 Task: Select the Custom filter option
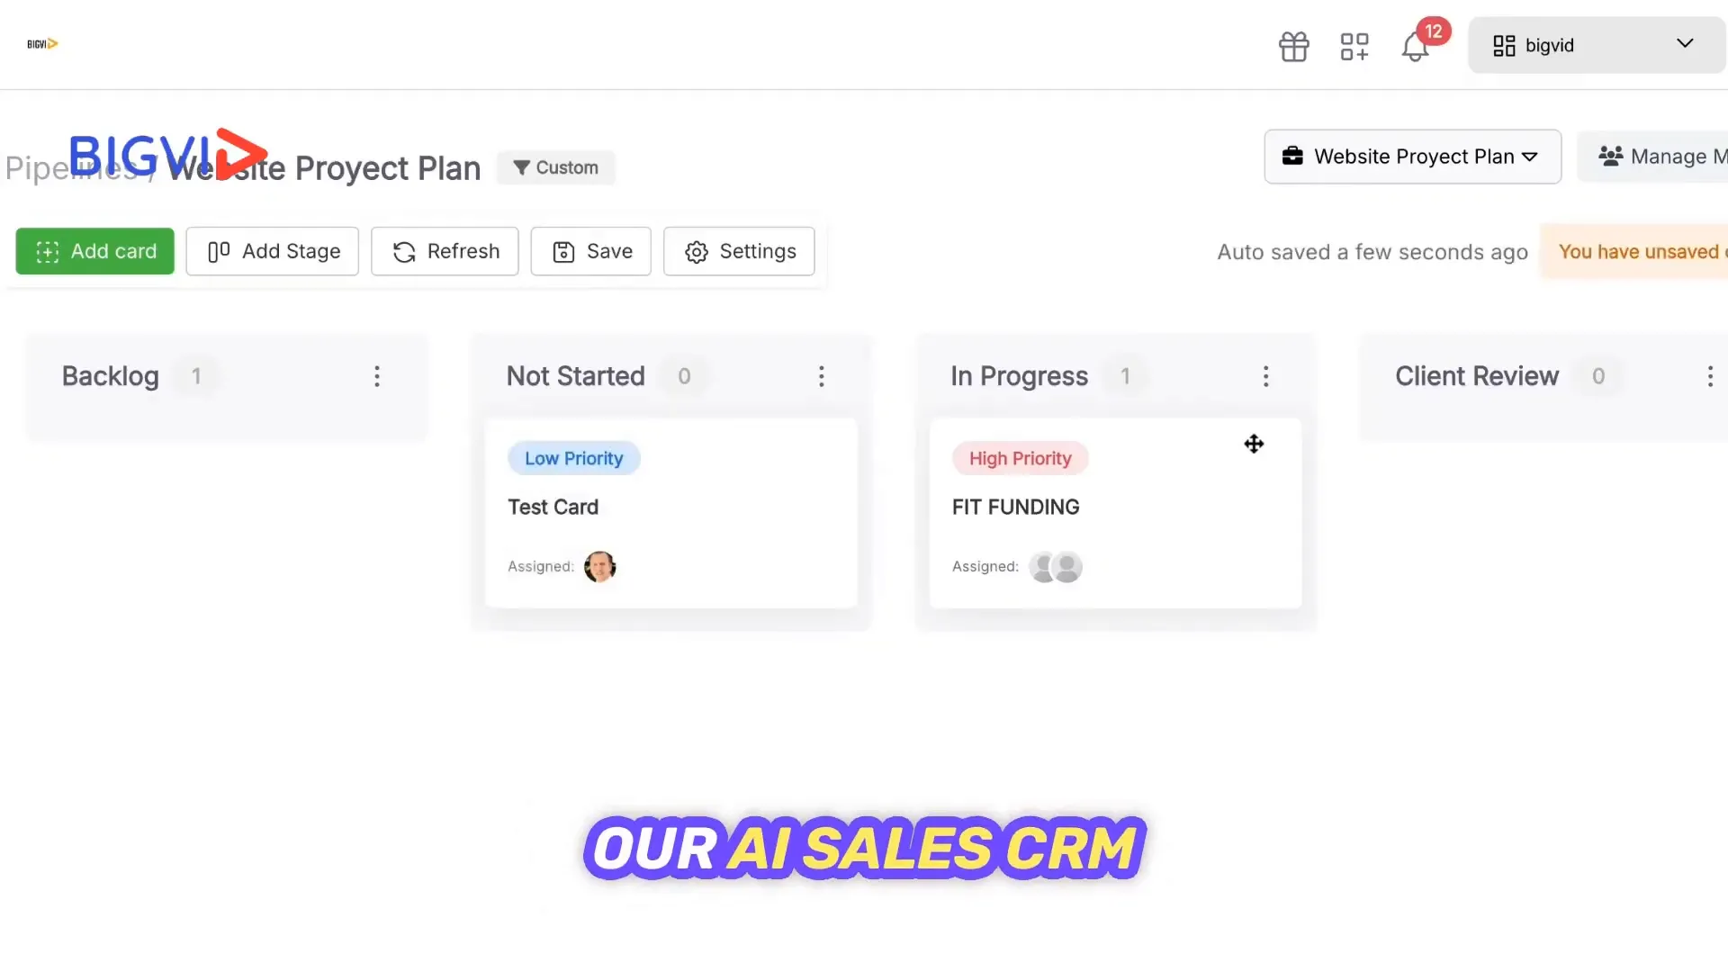[555, 167]
